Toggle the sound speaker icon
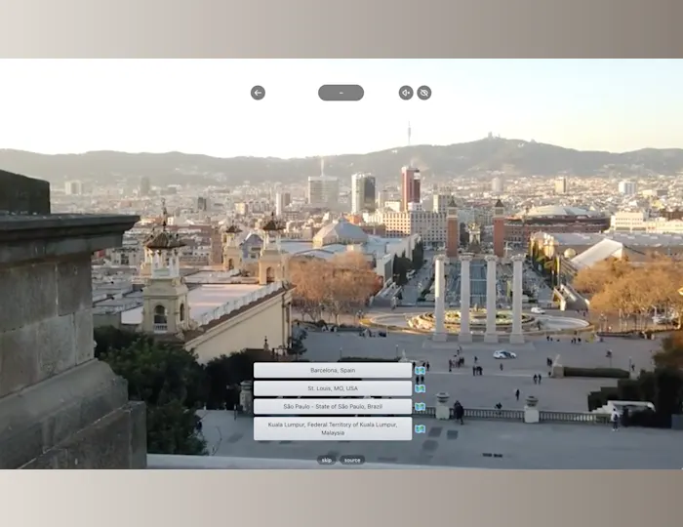The height and width of the screenshot is (527, 683). click(406, 93)
